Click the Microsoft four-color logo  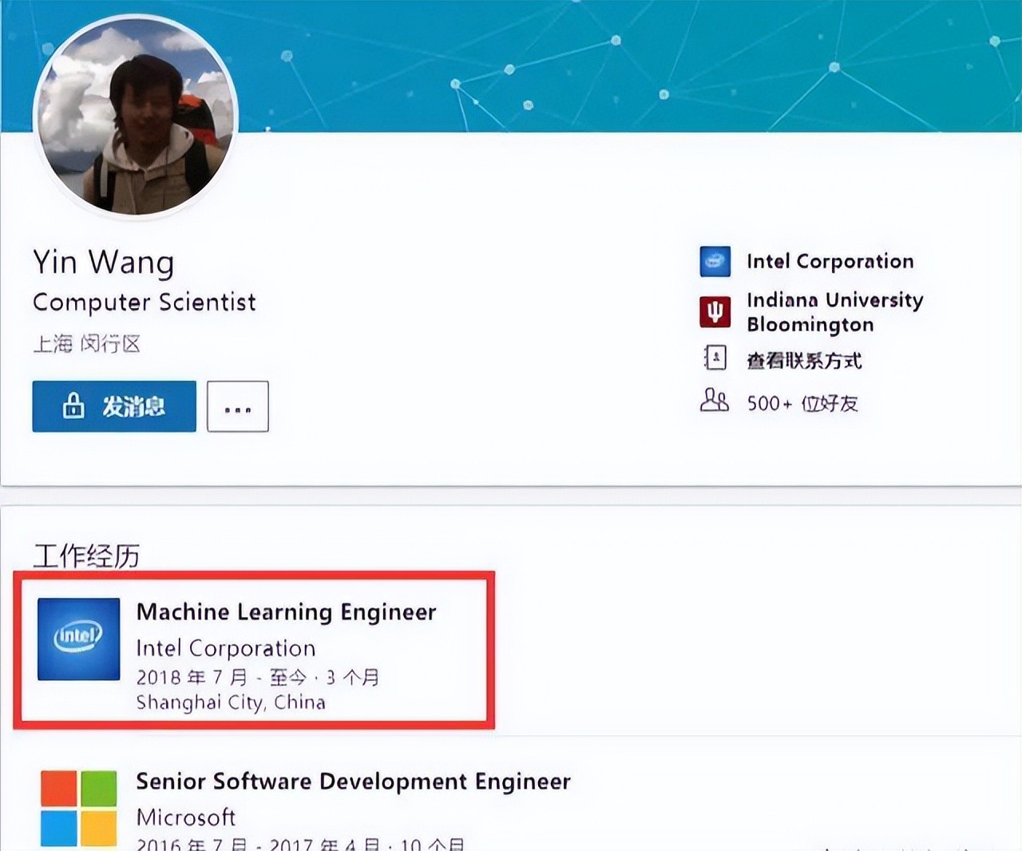[79, 808]
